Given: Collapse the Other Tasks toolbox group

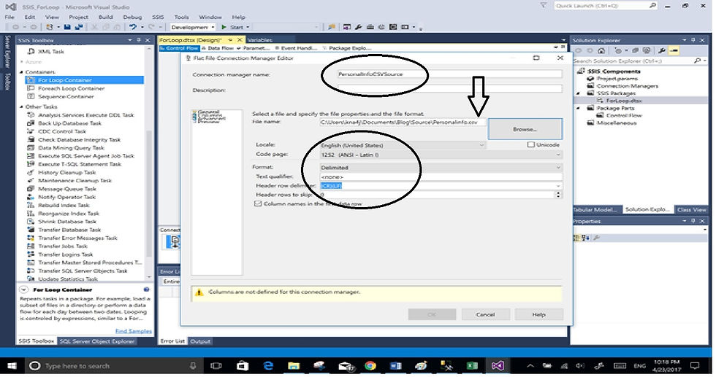Looking at the screenshot, I should (21, 106).
